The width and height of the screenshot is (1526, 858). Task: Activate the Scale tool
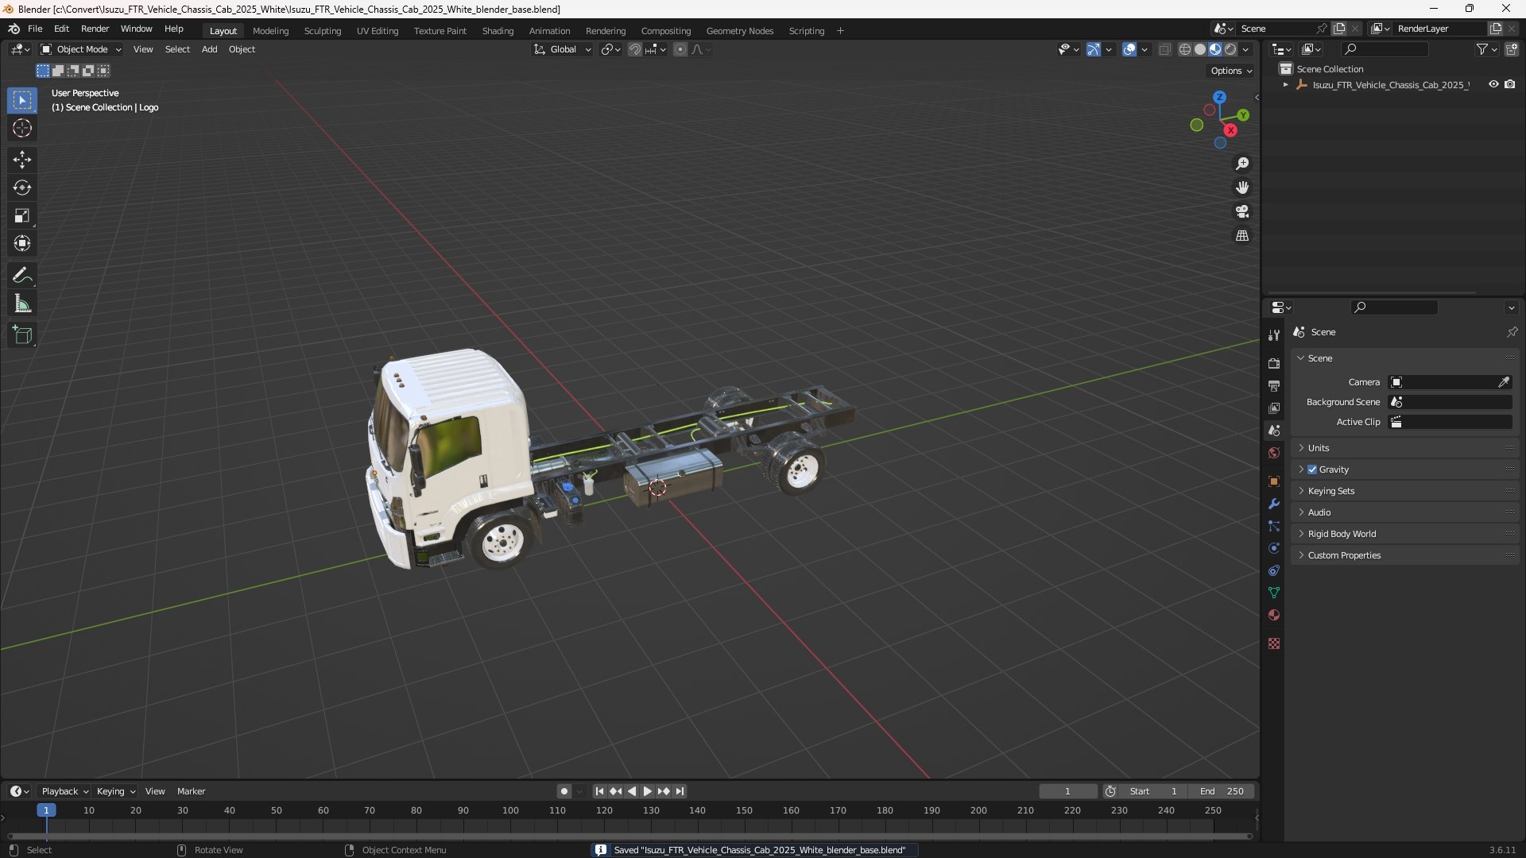point(22,215)
